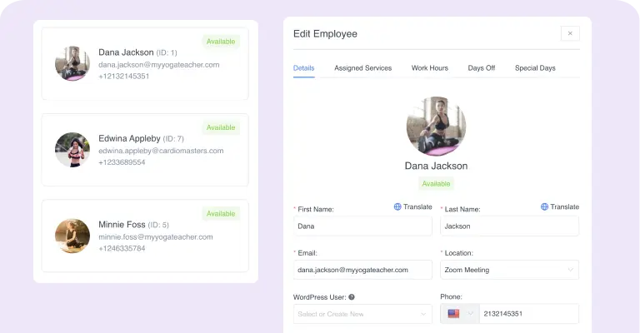Click the Dana Jackson name under the large photo
640x333 pixels.
(436, 166)
